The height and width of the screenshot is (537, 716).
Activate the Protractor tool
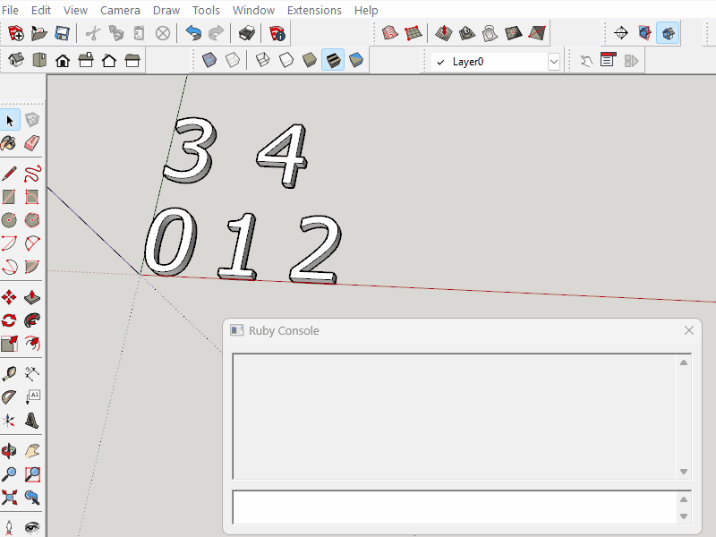9,396
